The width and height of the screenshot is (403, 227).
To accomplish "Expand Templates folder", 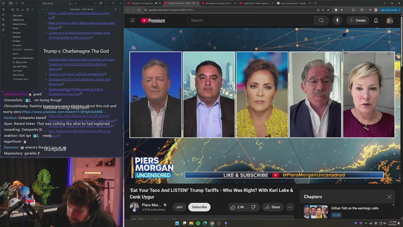I will coord(17,45).
